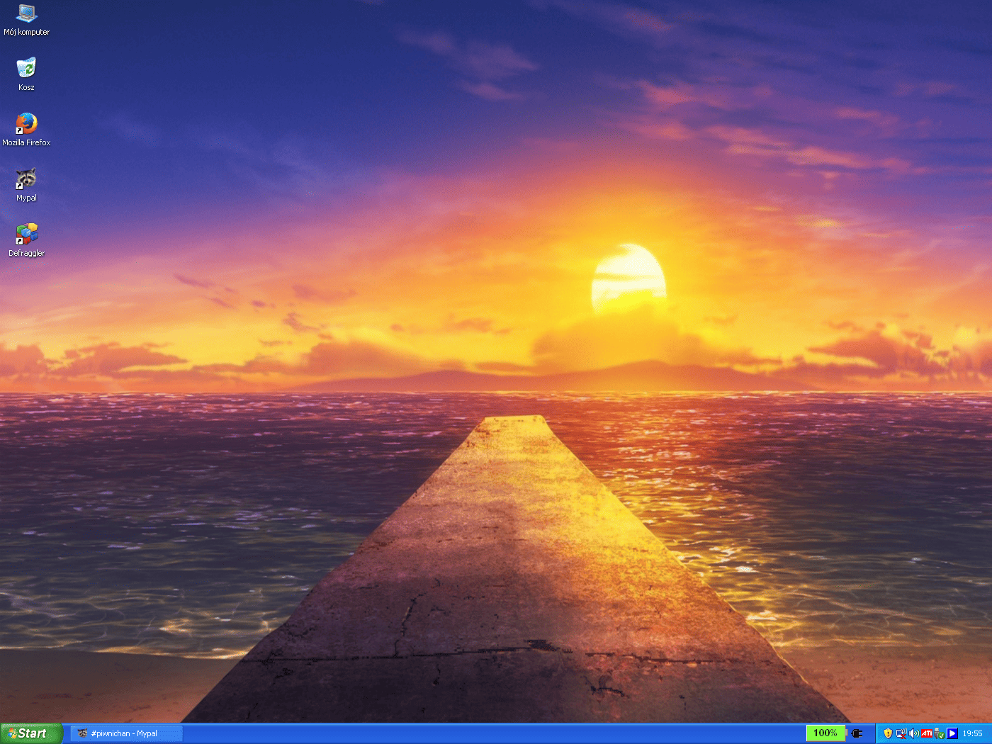Click the Mozilla Firefox desktop shortcut
The height and width of the screenshot is (744, 992).
[26, 123]
